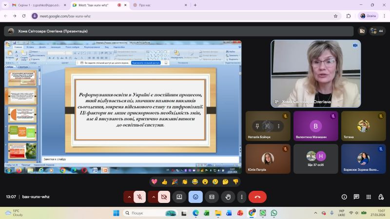
Task: Send the party popper reaction
Action: pyautogui.click(x=175, y=182)
